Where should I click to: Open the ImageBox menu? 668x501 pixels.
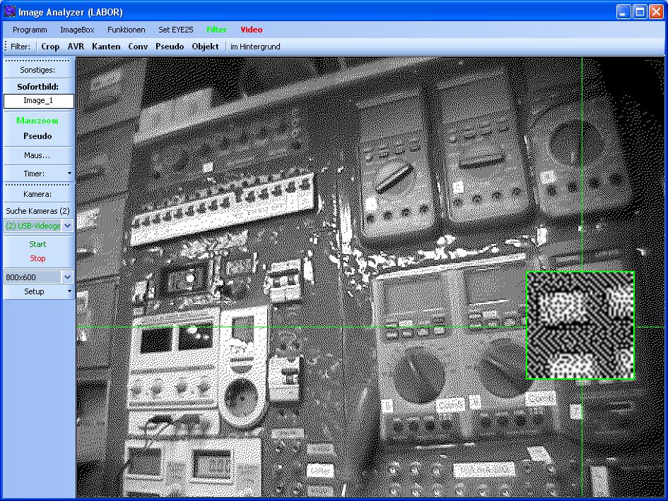click(77, 30)
